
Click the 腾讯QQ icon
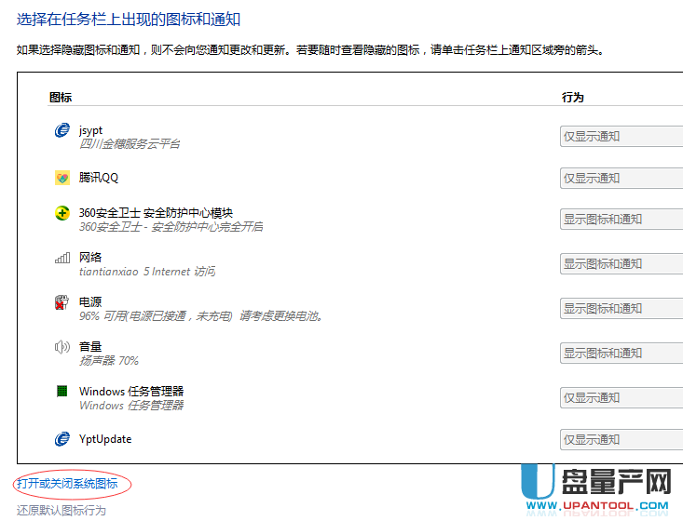pyautogui.click(x=62, y=178)
